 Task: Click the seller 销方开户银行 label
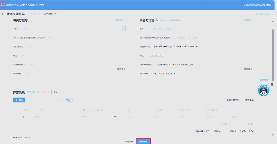click(x=146, y=65)
